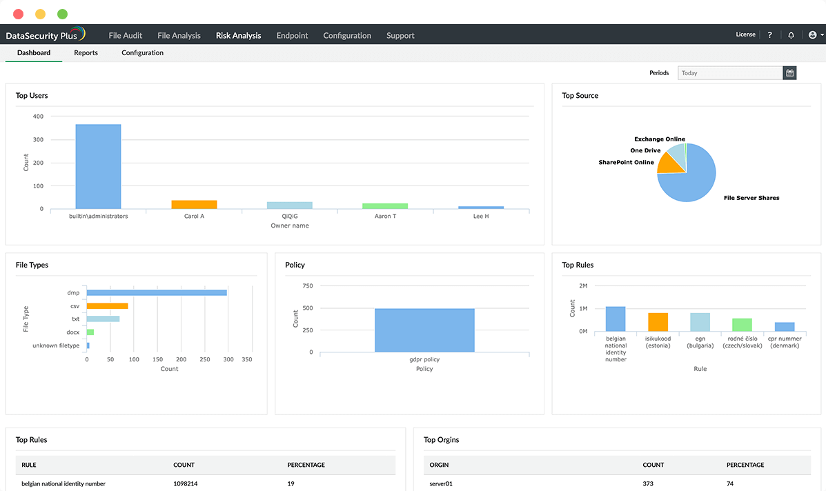Open the File Analysis menu

[179, 35]
